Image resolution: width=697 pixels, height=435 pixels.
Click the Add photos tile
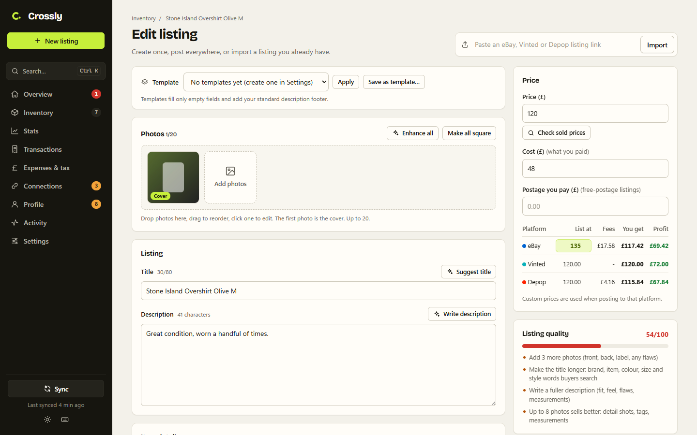pos(230,177)
